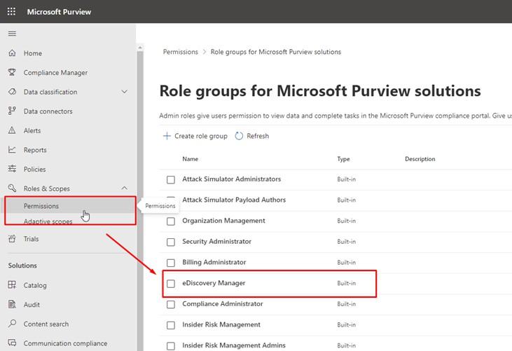Screen dimensions: 512x351
Task: Open Security Administrator role group
Action: pos(217,241)
